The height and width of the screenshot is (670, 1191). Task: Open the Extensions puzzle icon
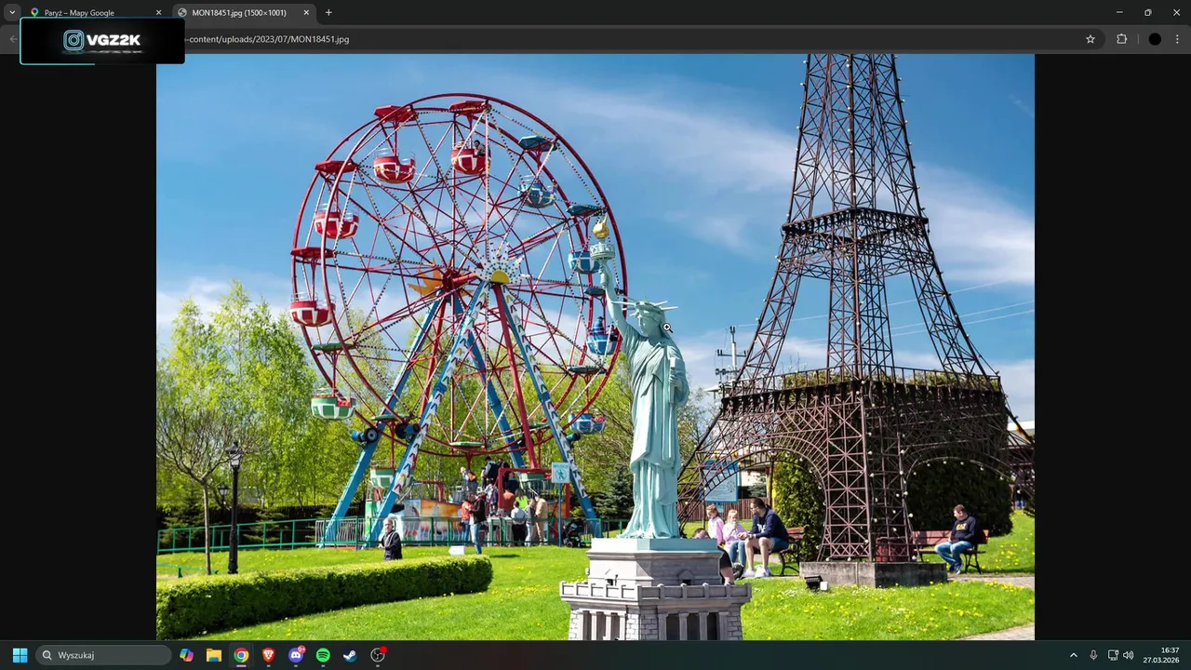(1121, 39)
